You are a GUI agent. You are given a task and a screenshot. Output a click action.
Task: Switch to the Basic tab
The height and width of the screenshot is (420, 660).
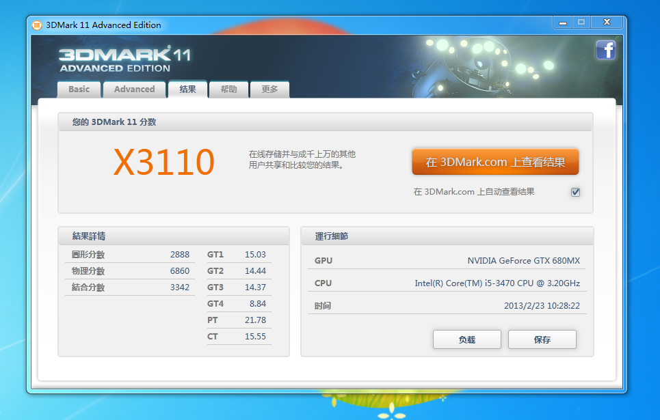[79, 89]
